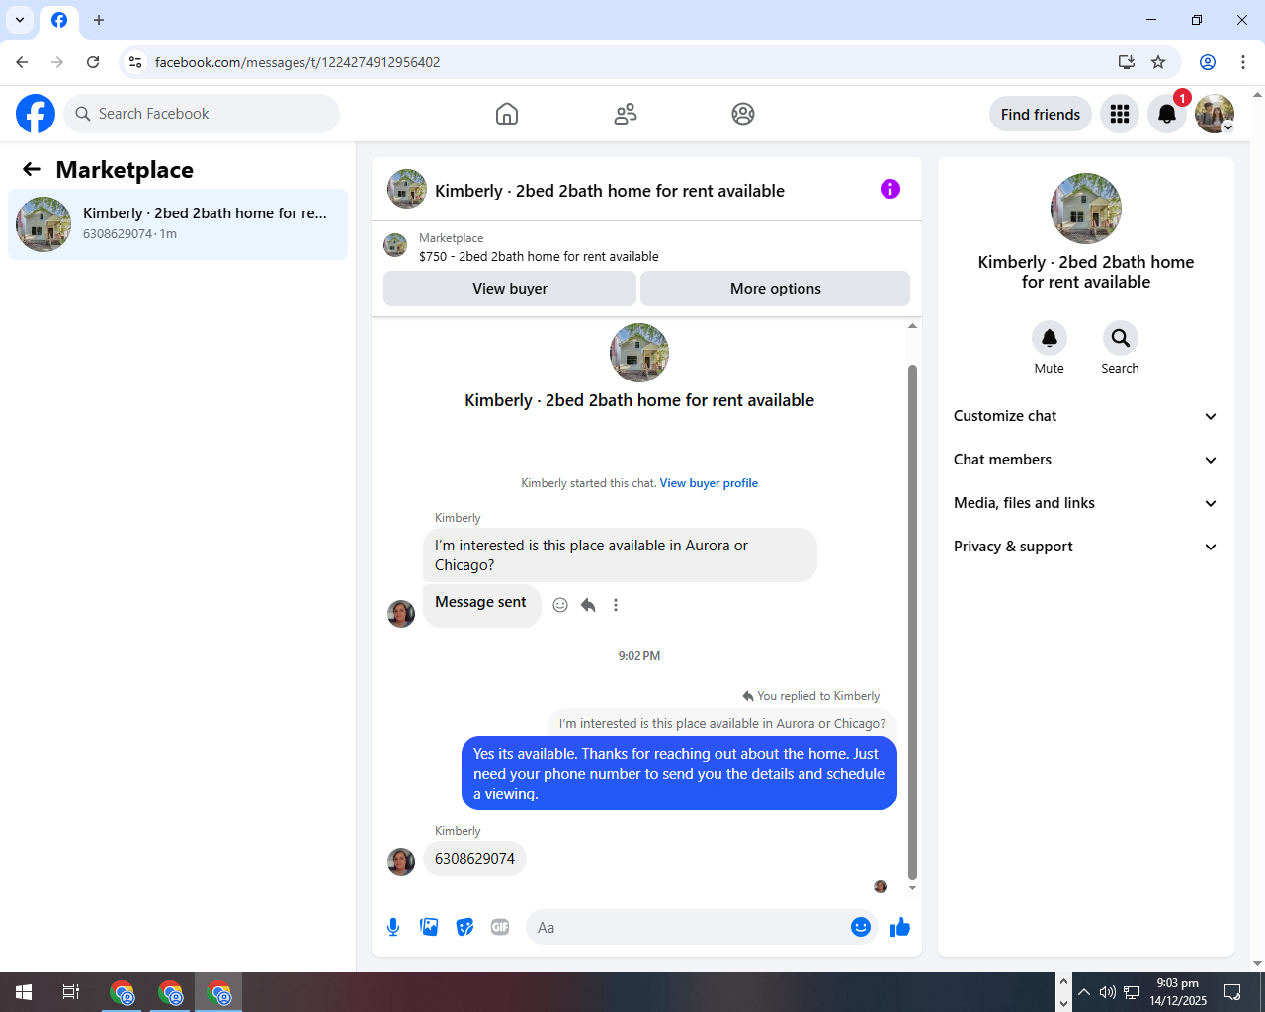This screenshot has width=1265, height=1012.
Task: Show hidden system tray icons
Action: coord(1084,992)
